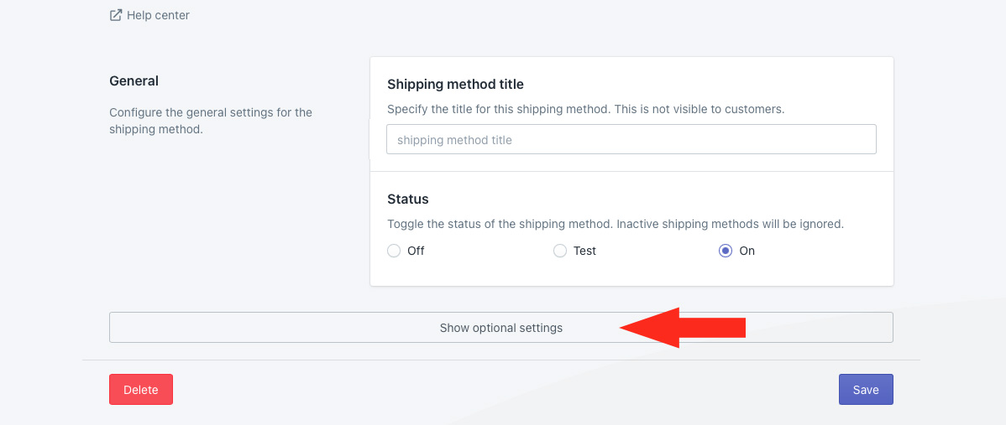Click the Help center external-link icon

click(116, 15)
